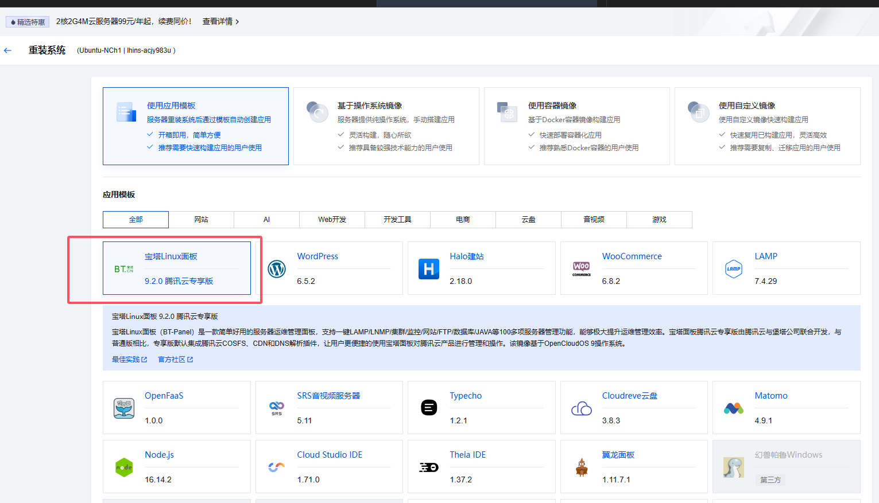Click the LAMP version 7.4.29 text

(x=766, y=281)
